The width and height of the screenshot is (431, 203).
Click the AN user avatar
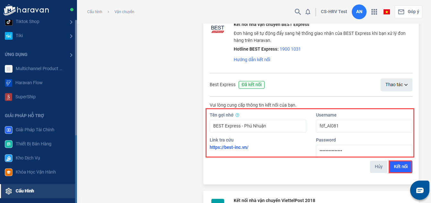(x=359, y=12)
